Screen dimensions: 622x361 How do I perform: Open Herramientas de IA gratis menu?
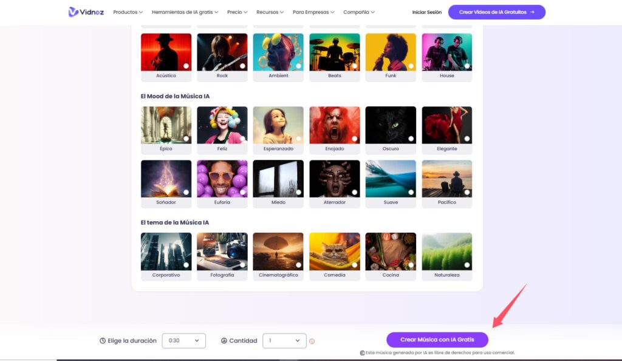tap(185, 12)
